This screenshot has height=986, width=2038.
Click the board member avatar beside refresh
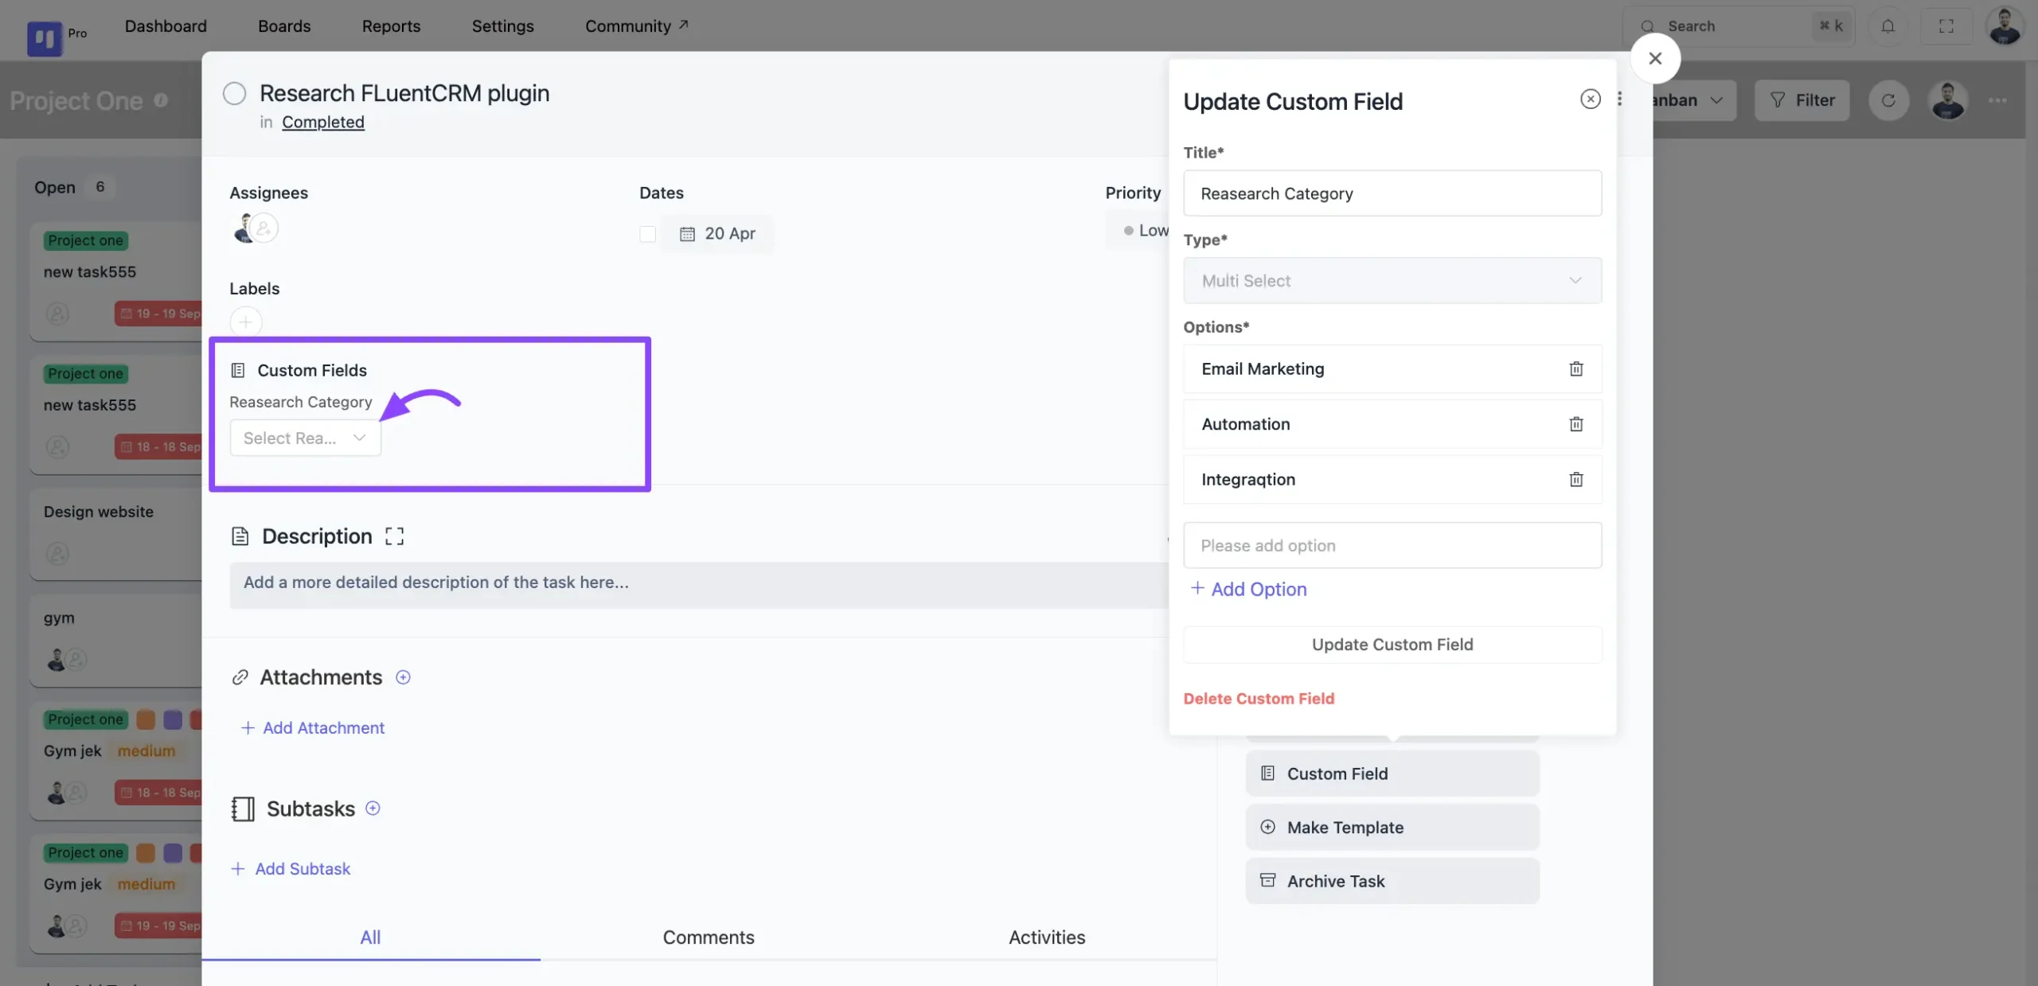[1947, 100]
